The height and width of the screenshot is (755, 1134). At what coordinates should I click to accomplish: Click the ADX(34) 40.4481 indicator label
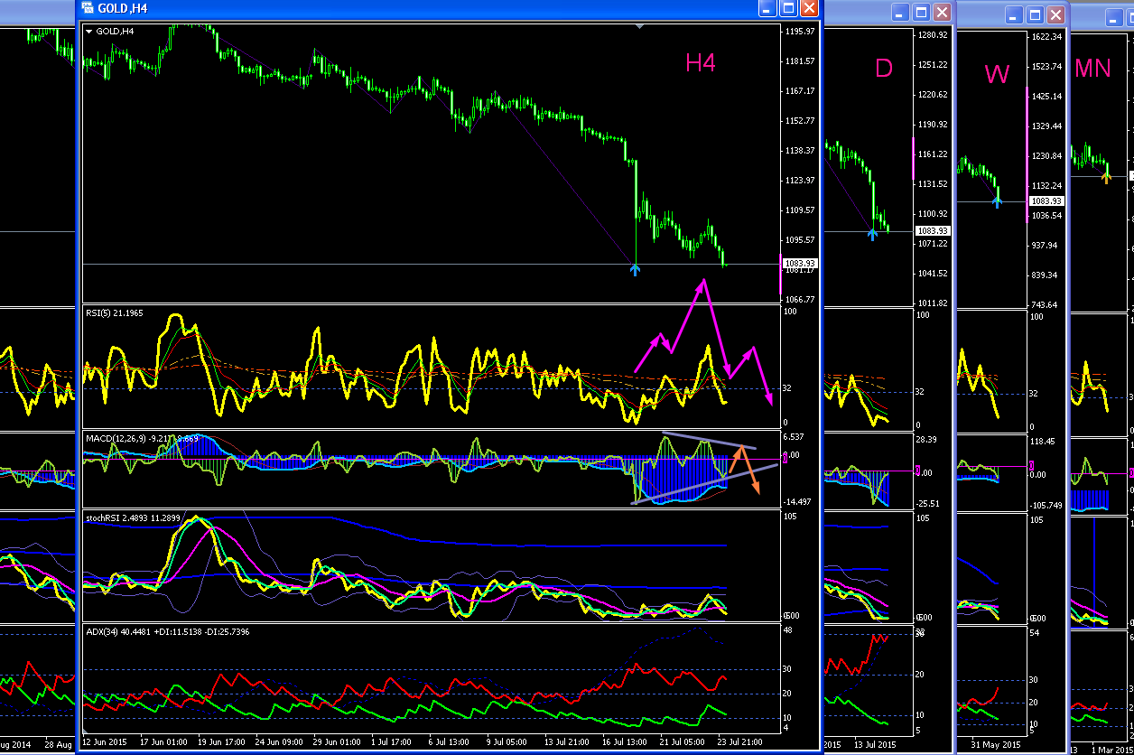(167, 631)
